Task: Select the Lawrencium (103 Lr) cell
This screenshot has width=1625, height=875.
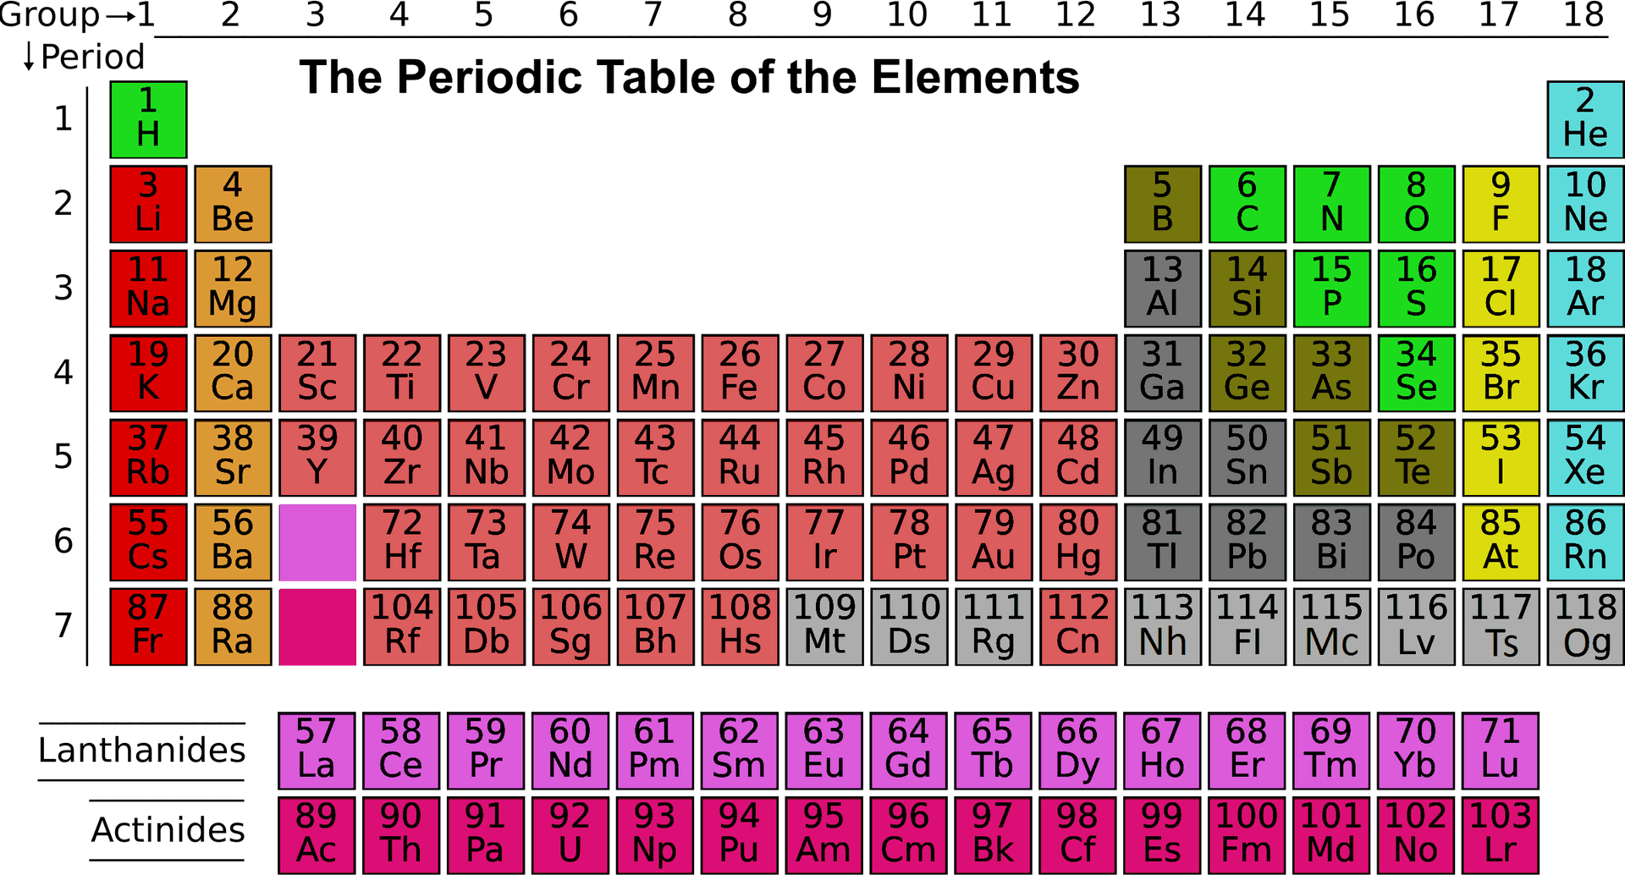Action: (x=1501, y=835)
